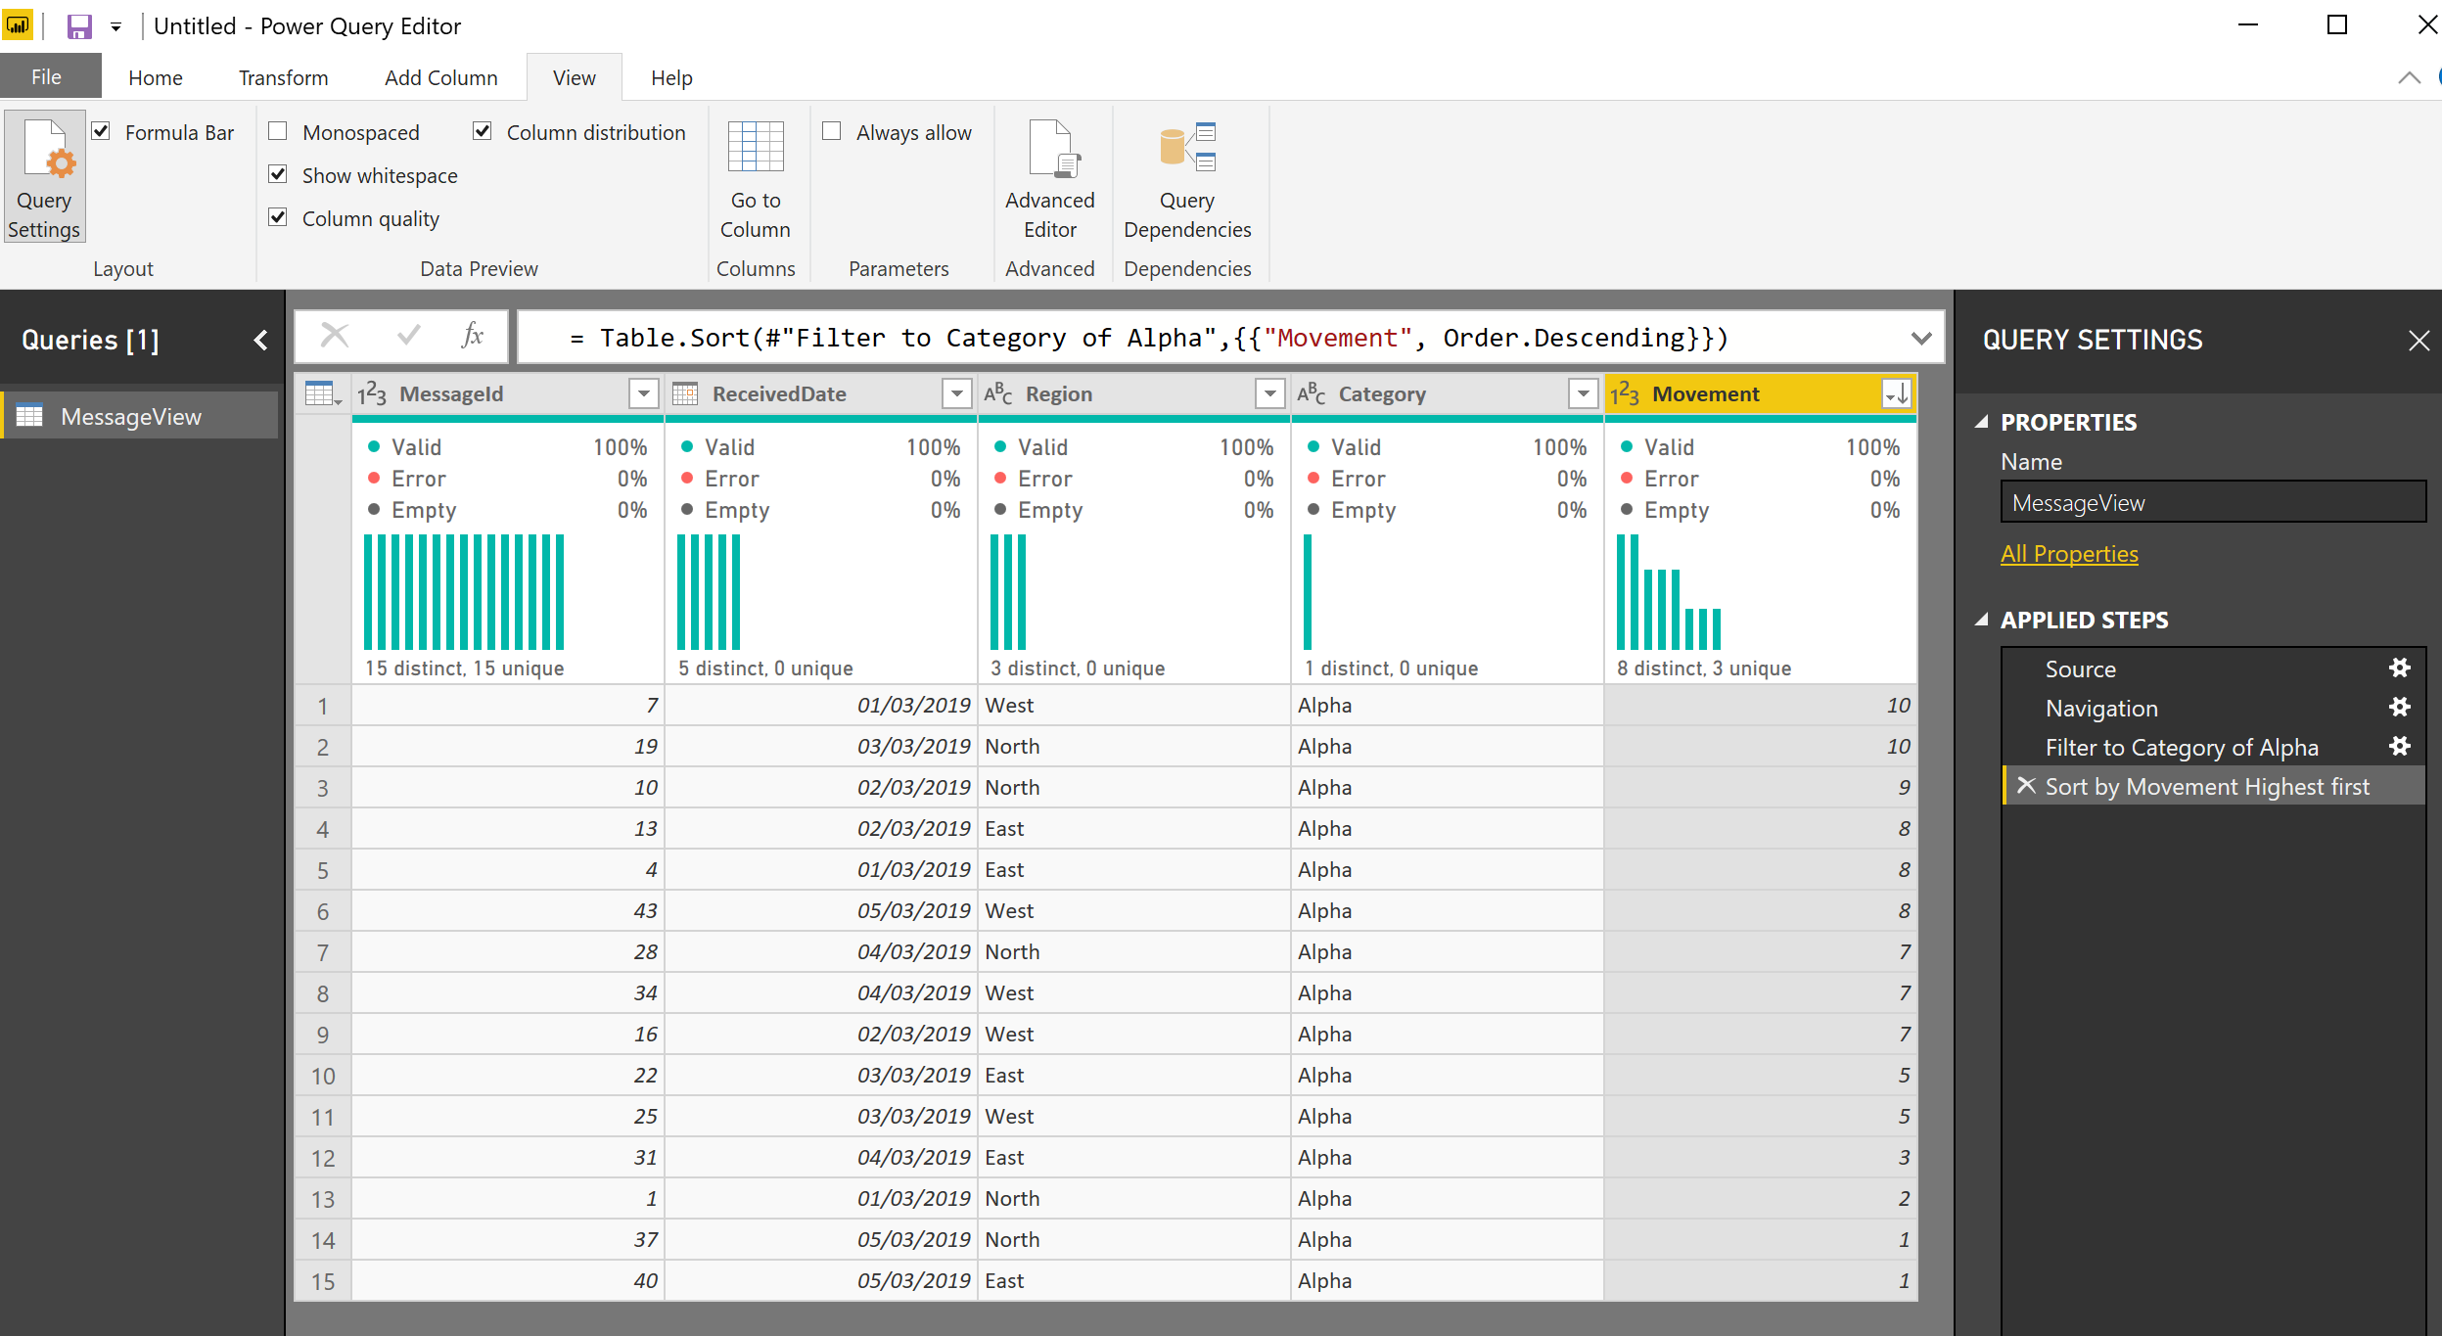This screenshot has height=1336, width=2442.
Task: Toggle Column distribution checkbox
Action: click(x=482, y=131)
